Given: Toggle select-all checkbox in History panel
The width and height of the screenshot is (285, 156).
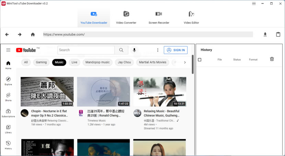Looking at the screenshot, I should 199,60.
